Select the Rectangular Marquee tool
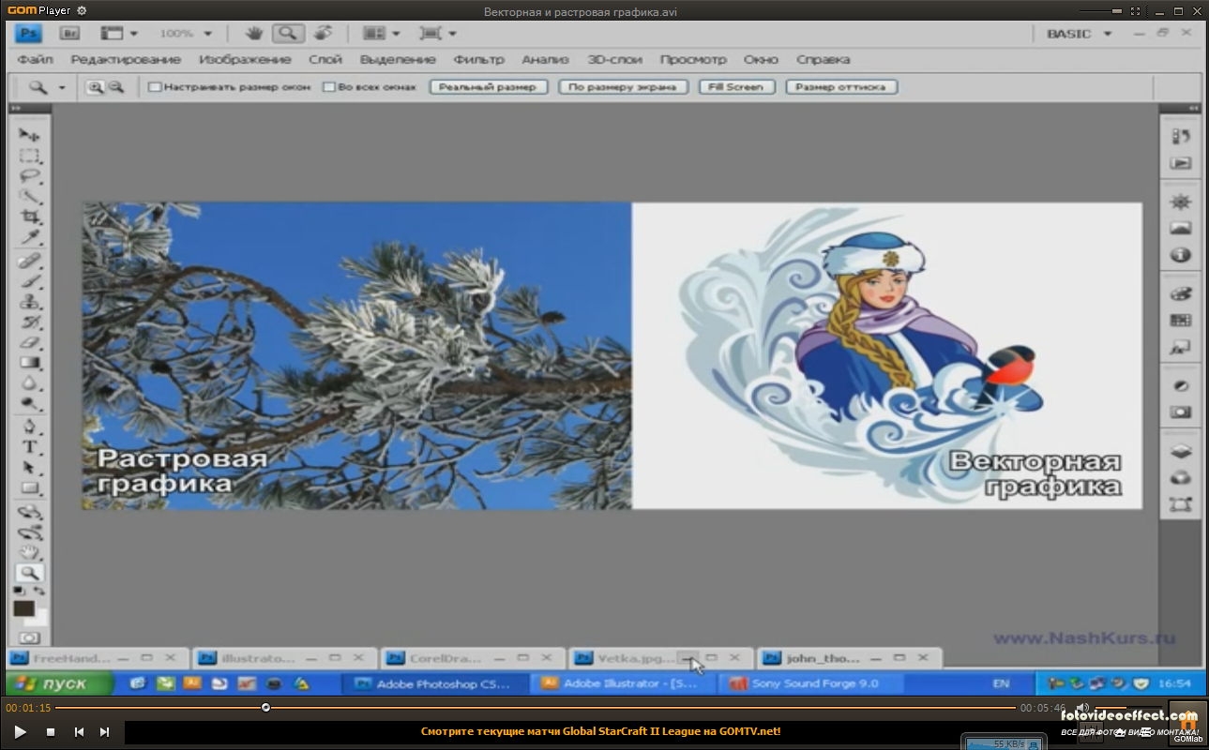The width and height of the screenshot is (1209, 750). [x=30, y=156]
